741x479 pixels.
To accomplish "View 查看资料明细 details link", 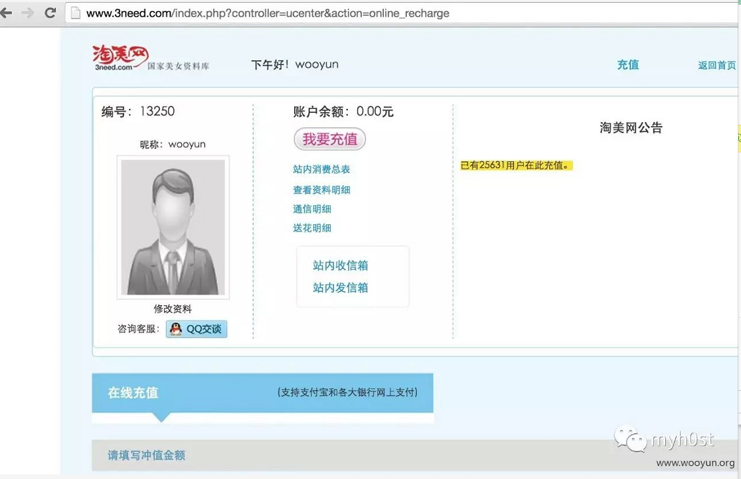I will 321,189.
